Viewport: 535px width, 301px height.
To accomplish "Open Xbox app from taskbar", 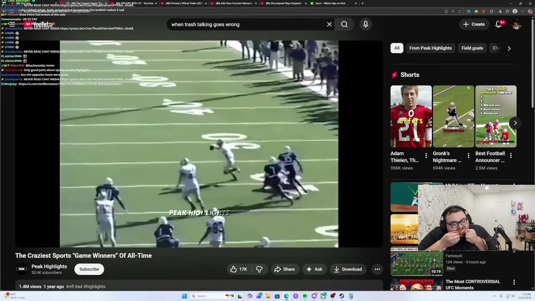I will click(x=323, y=296).
